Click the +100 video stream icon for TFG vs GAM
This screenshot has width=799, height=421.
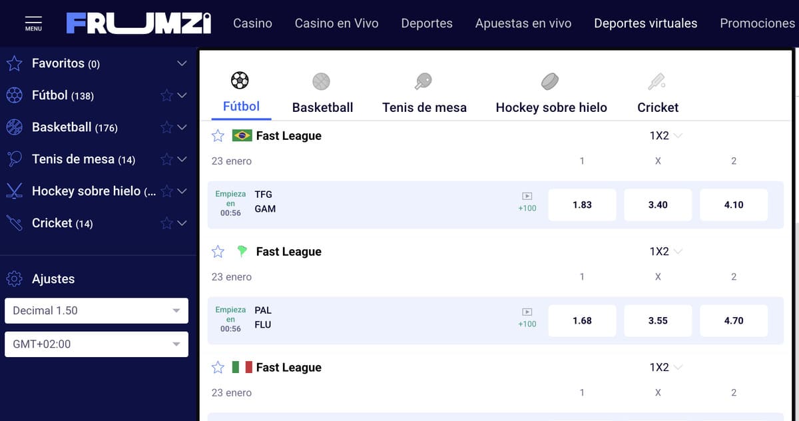point(526,201)
